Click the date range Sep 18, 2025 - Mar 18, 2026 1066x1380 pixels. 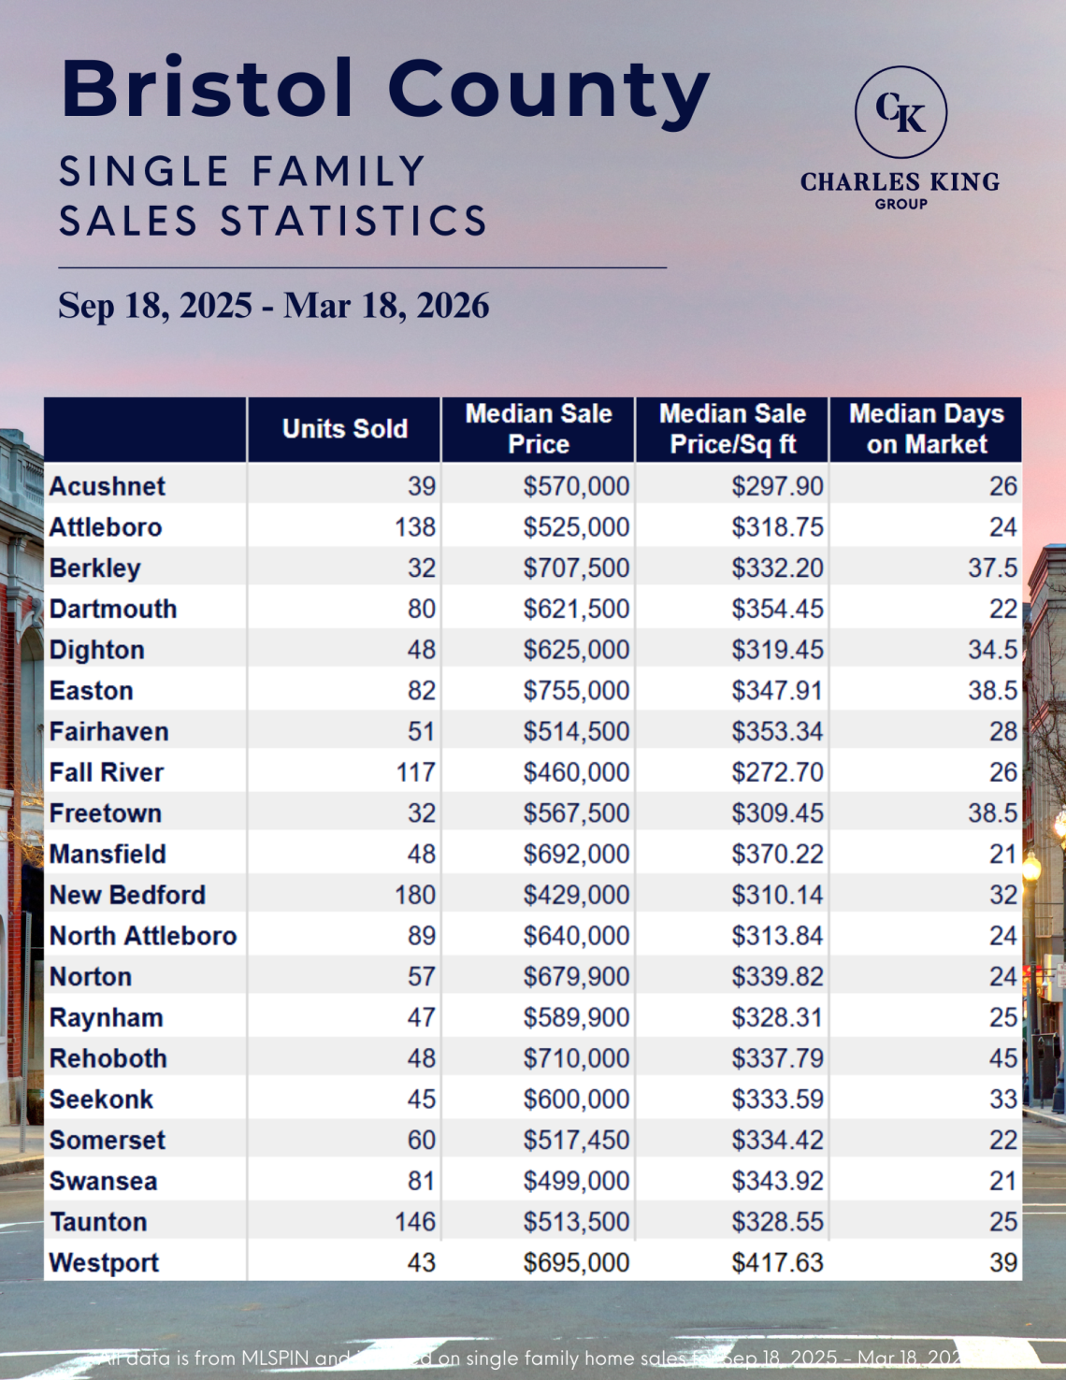(274, 306)
